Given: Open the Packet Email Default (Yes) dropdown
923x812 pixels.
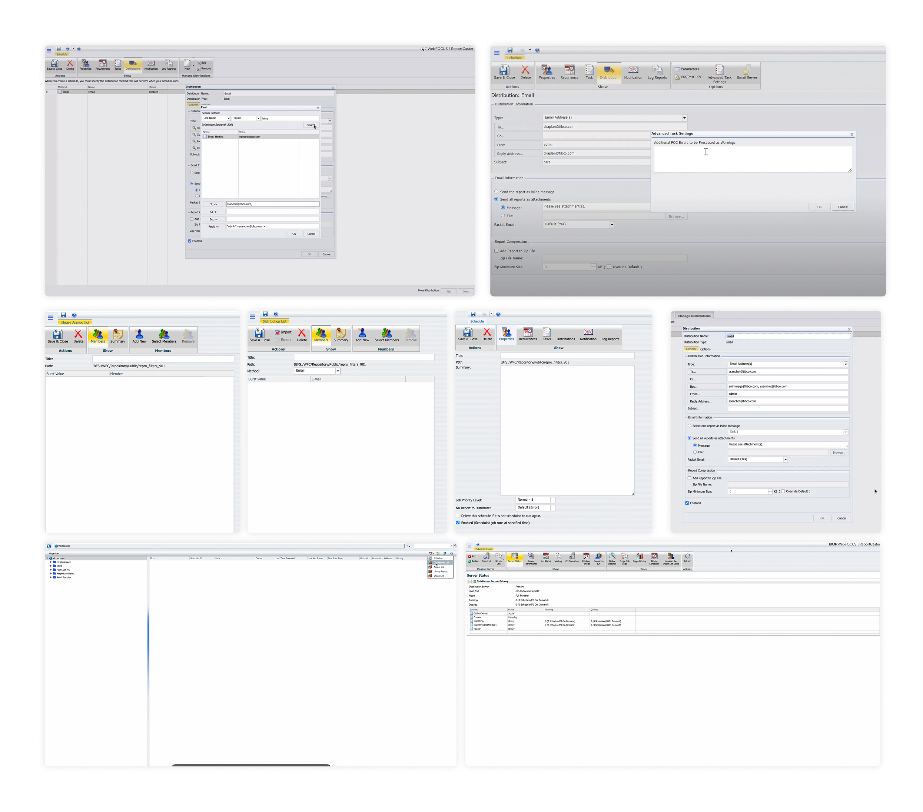Looking at the screenshot, I should (612, 225).
